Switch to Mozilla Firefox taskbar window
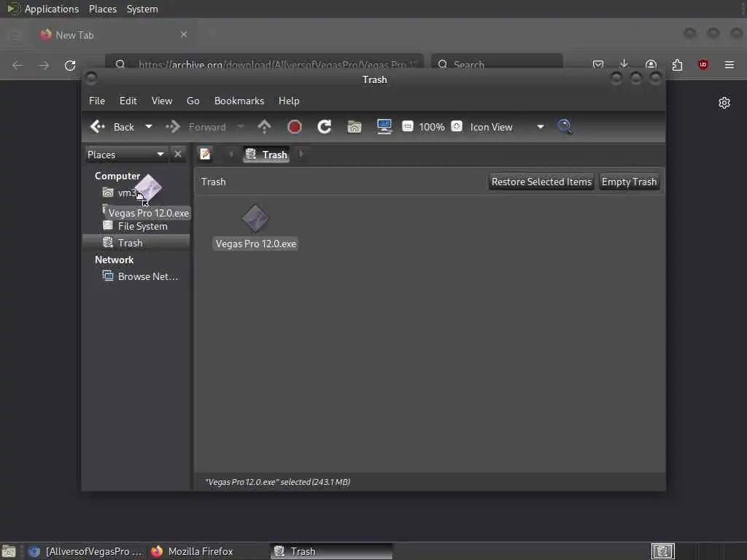747x560 pixels. [208, 551]
